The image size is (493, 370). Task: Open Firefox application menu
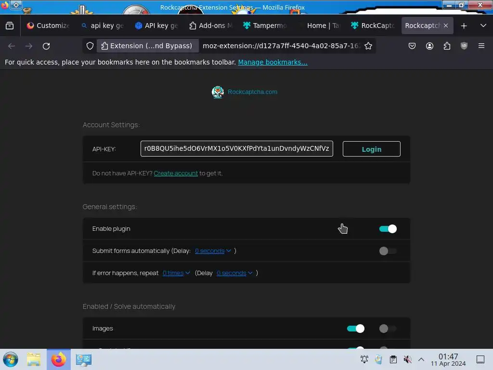(x=481, y=46)
